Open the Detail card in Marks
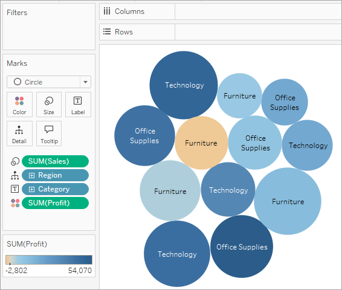 tap(19, 134)
